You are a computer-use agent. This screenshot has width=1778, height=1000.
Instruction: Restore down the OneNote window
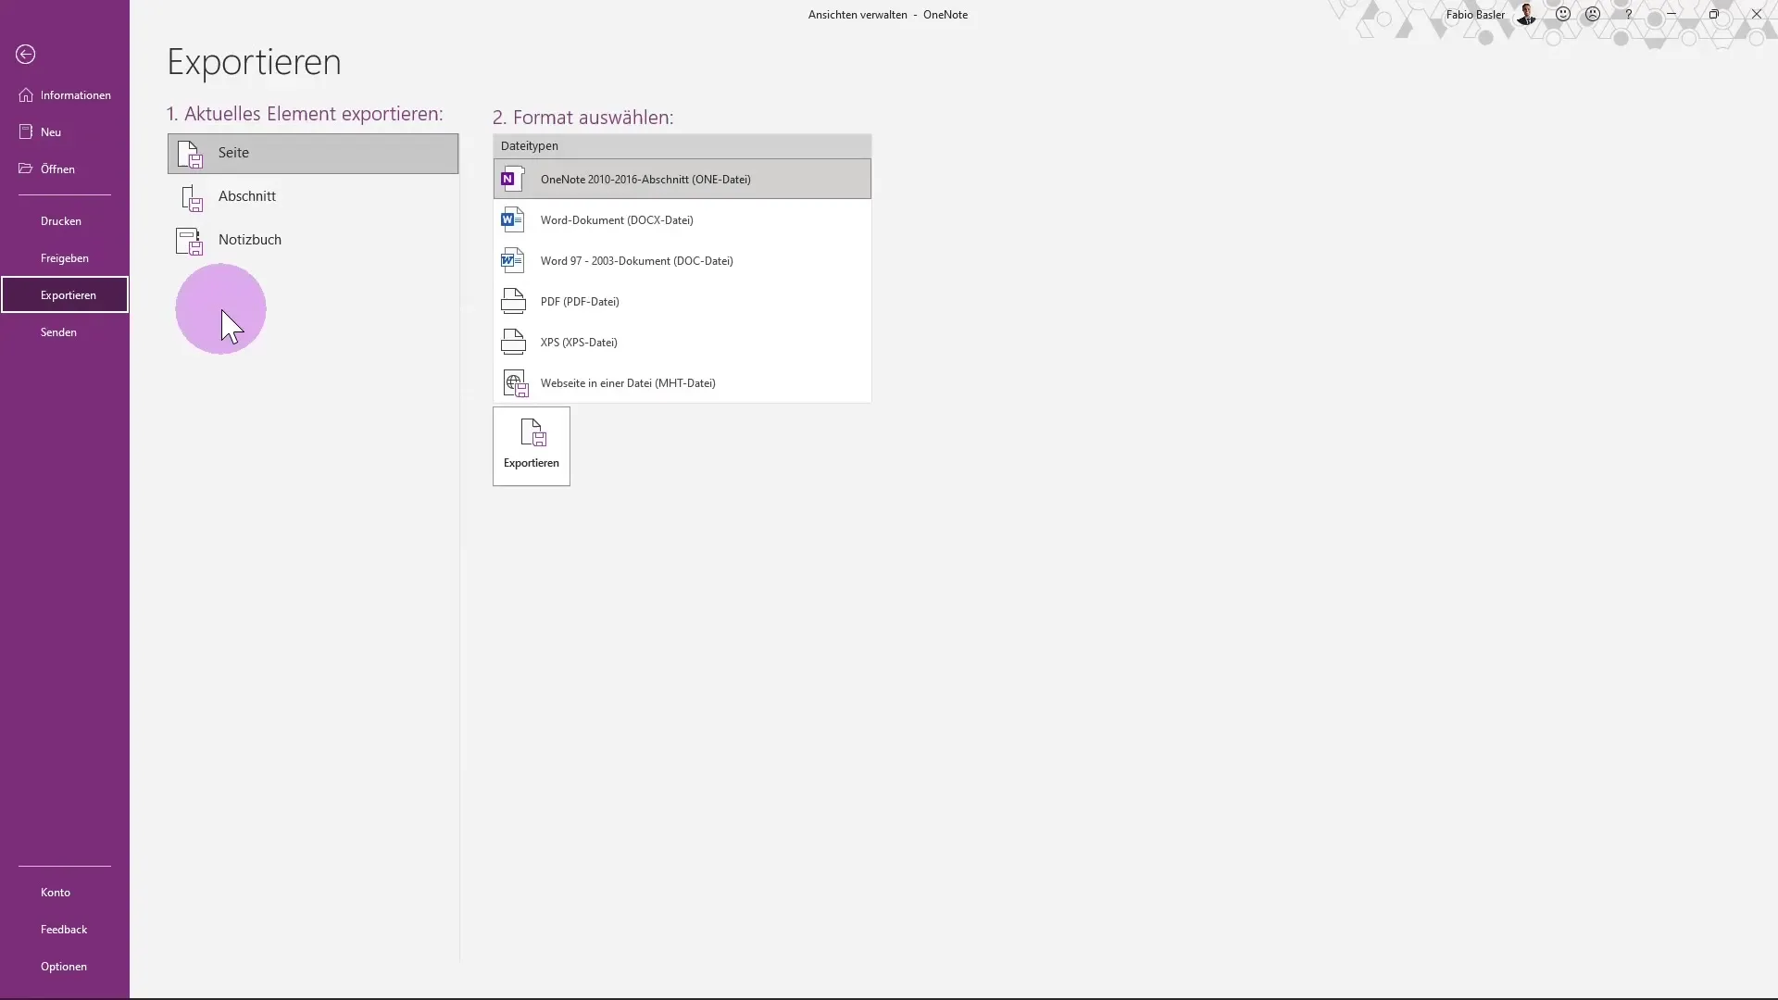click(x=1714, y=14)
